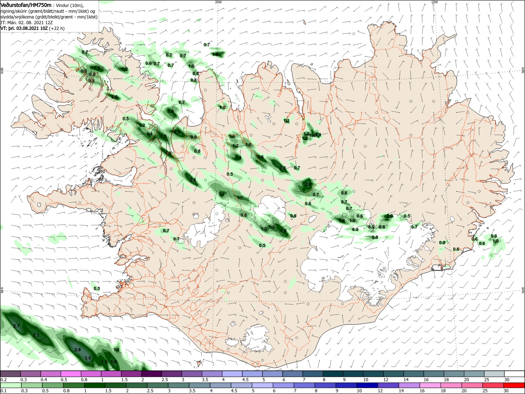Click the '3.0' precipitation value offshore southwest
The image size is (525, 394).
87,358
